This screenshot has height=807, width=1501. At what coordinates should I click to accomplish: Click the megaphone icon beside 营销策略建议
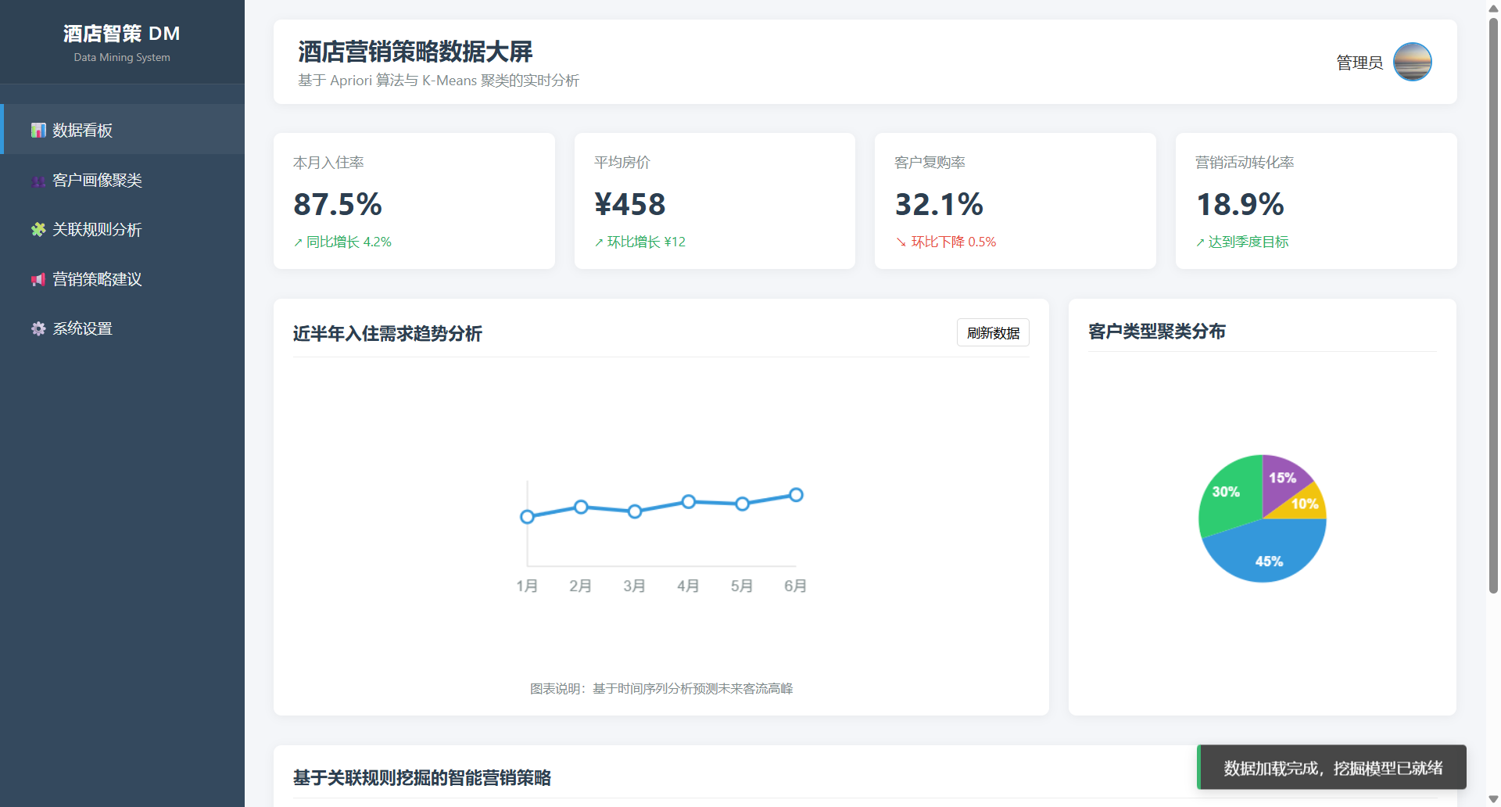[38, 280]
